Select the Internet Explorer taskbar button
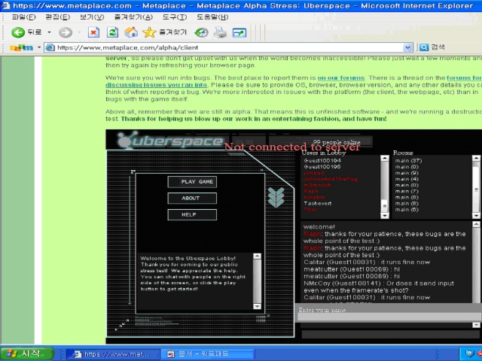 (x=113, y=354)
